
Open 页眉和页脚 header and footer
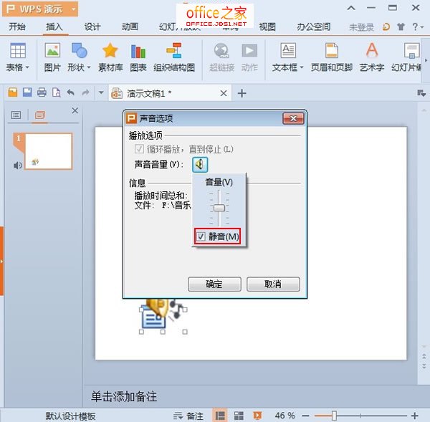click(332, 50)
